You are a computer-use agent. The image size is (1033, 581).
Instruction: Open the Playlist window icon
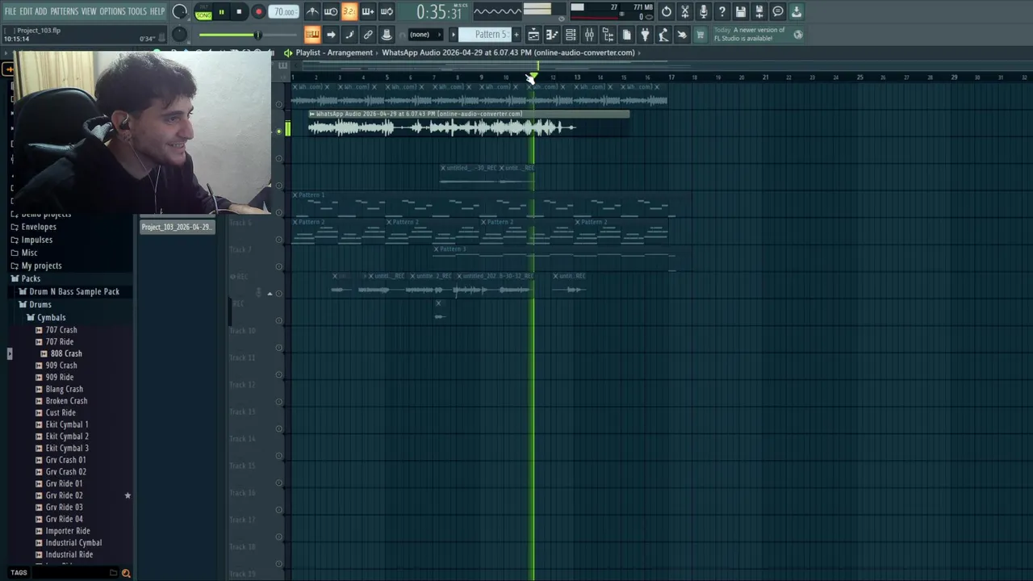533,35
